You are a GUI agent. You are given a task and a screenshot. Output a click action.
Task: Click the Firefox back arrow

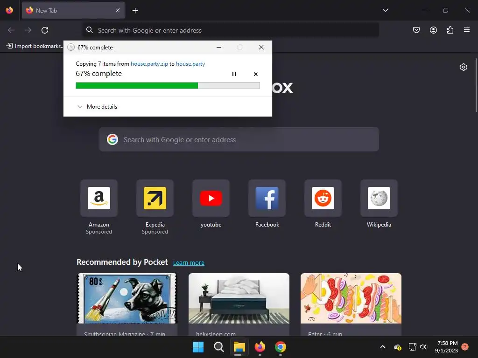pyautogui.click(x=11, y=30)
